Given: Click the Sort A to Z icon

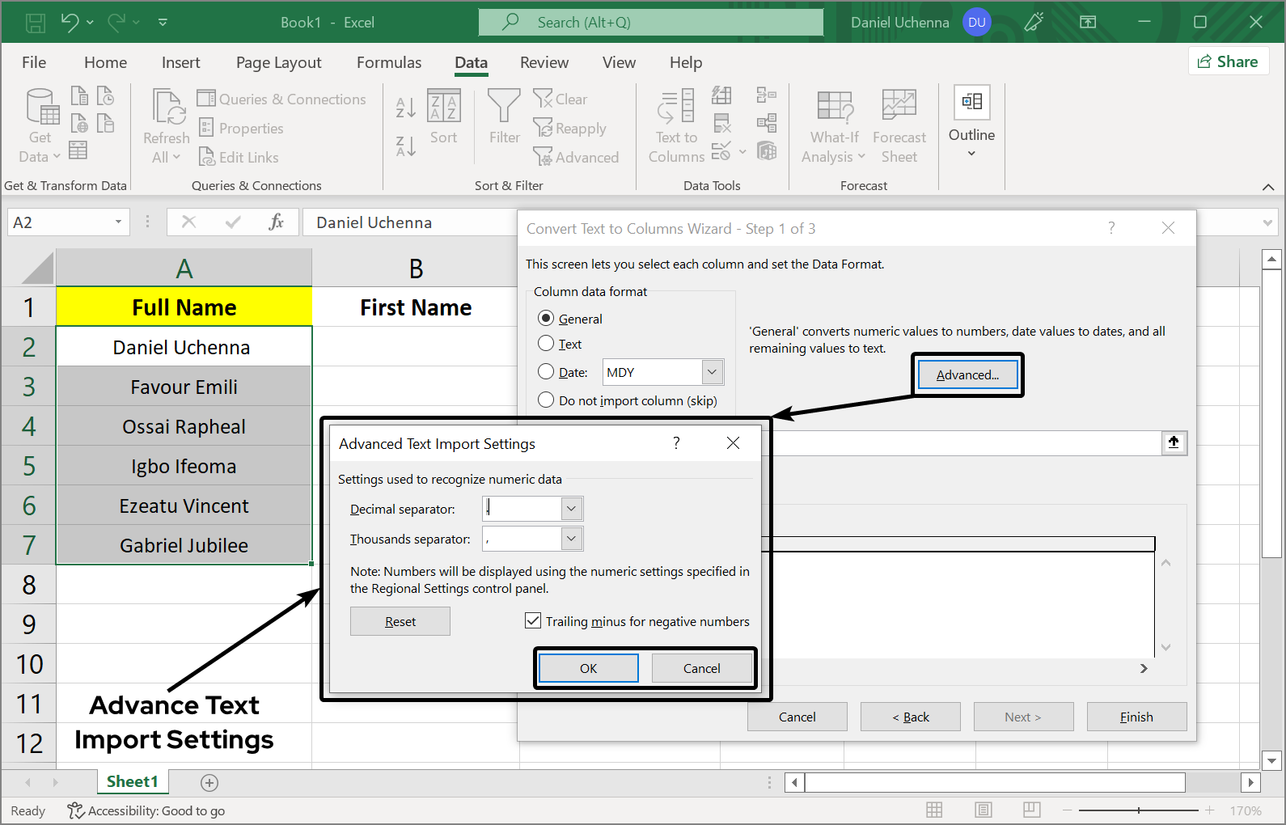Looking at the screenshot, I should pyautogui.click(x=406, y=106).
